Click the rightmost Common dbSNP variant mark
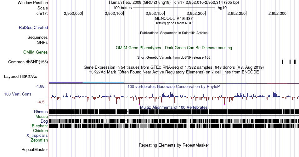This screenshot has height=157, width=299. pos(295,62)
